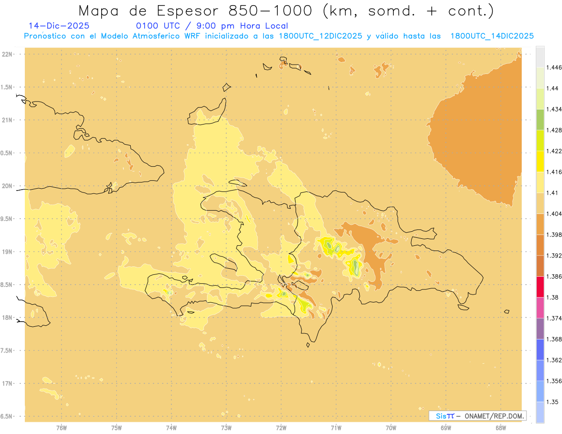Click the orange legend swatch between 1.398 and 1.404
This screenshot has height=434, width=562.
tap(540, 224)
